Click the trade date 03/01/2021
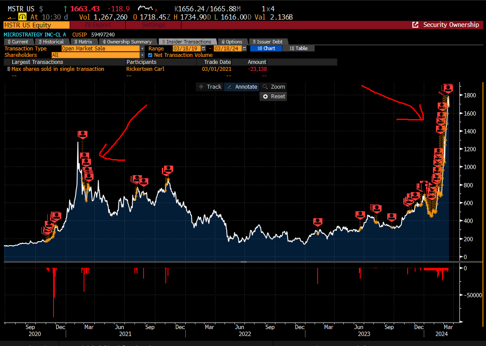Image resolution: width=486 pixels, height=346 pixels. pos(217,69)
